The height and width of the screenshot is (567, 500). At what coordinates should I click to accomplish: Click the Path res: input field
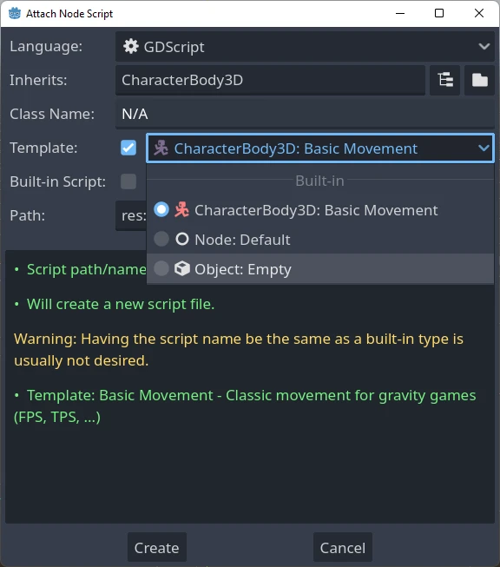click(x=131, y=215)
